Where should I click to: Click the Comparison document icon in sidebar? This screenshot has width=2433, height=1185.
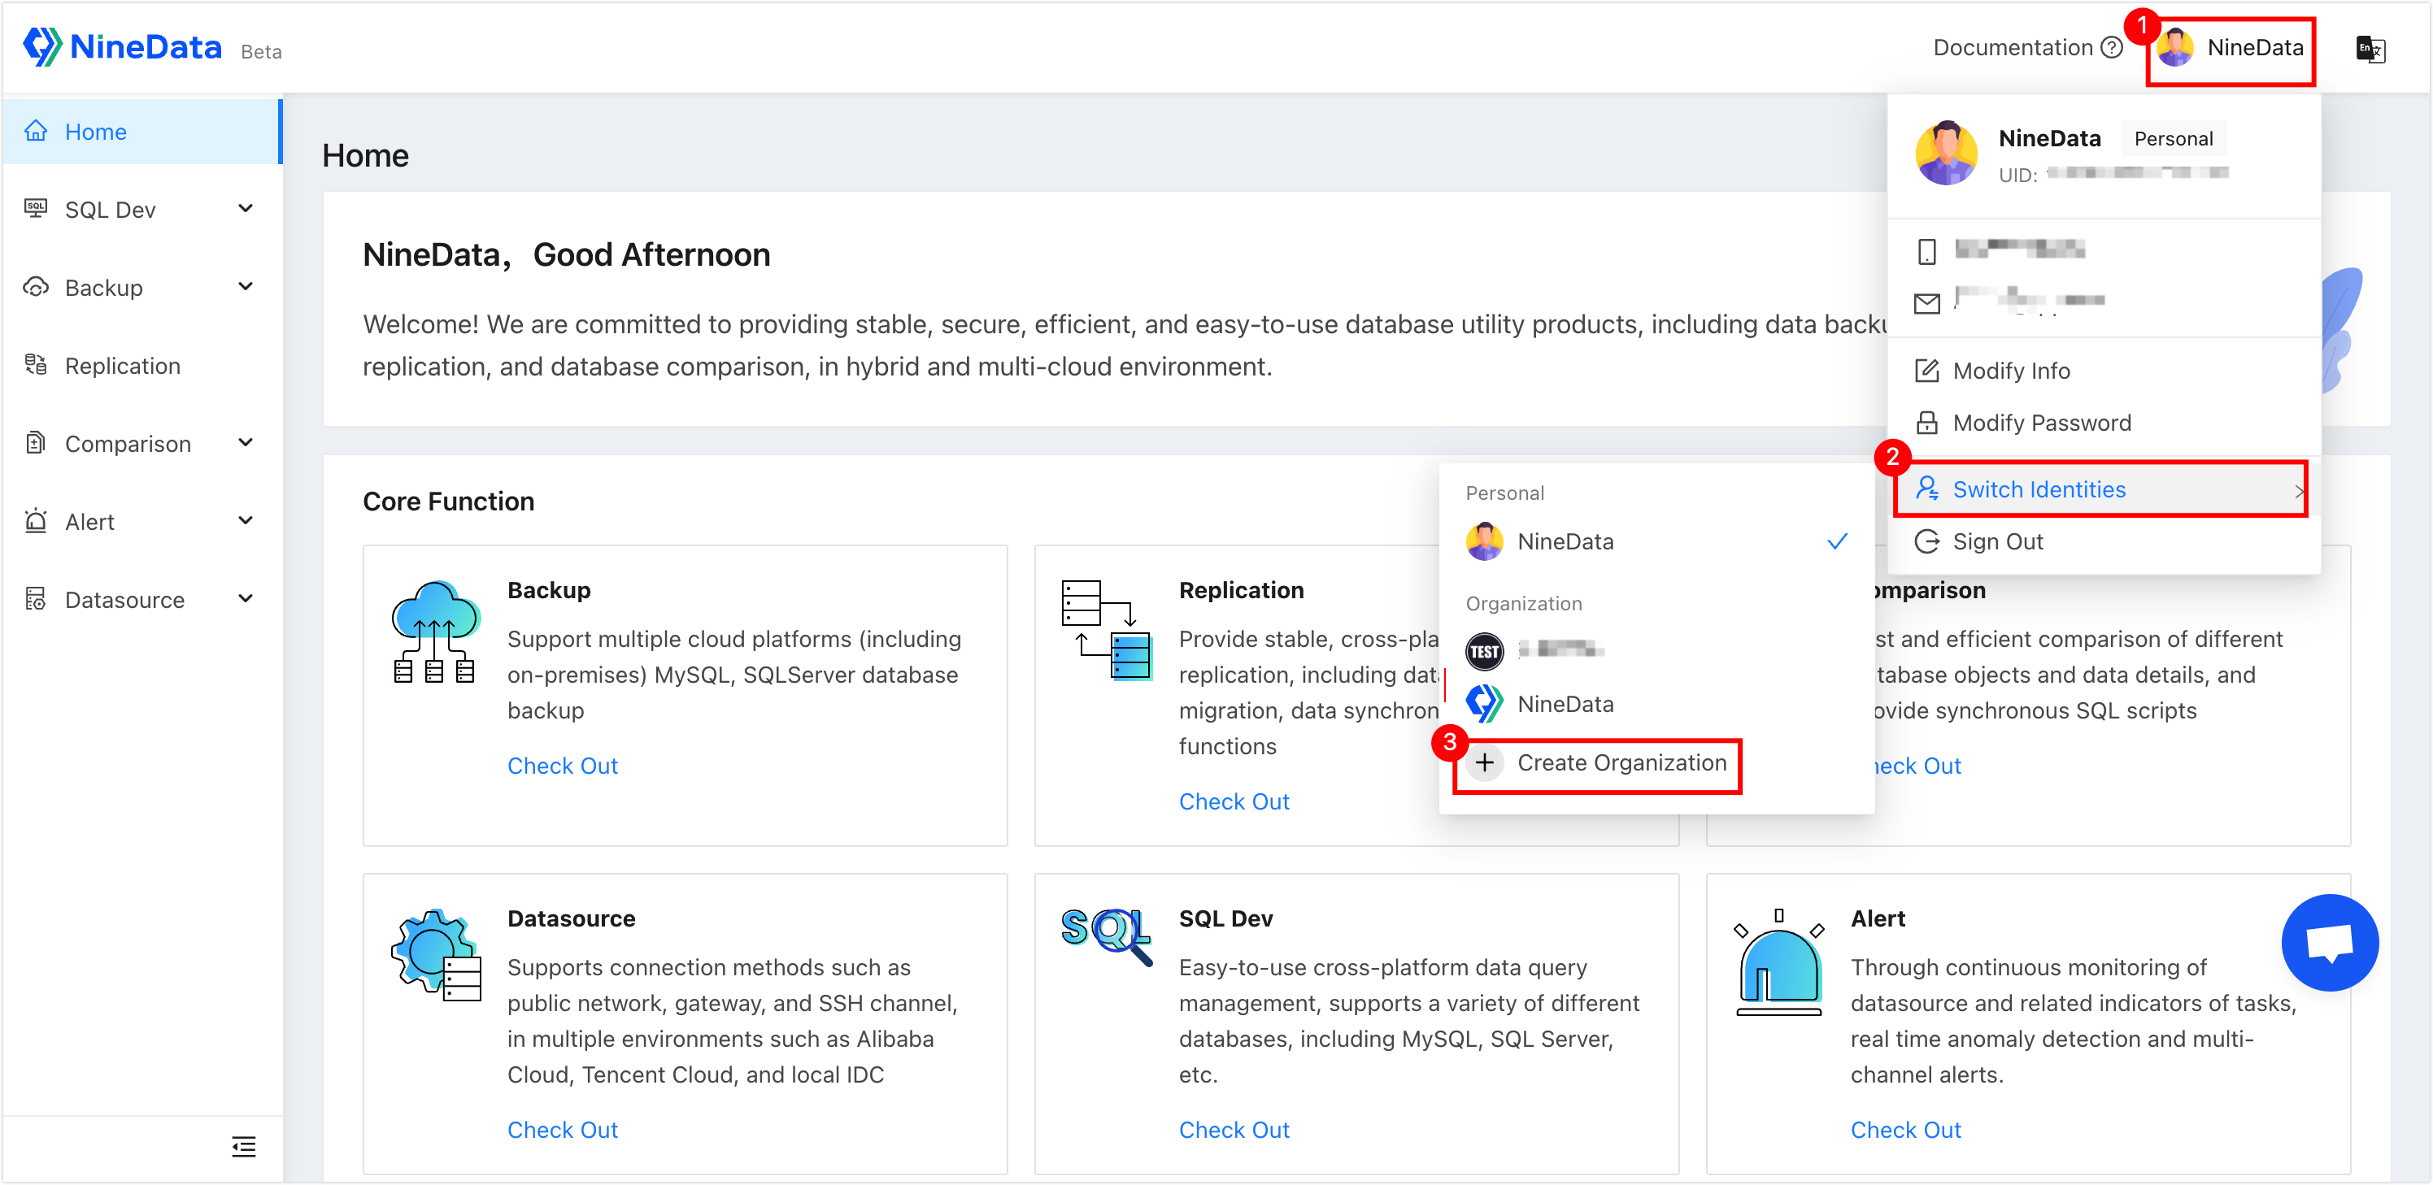[36, 443]
